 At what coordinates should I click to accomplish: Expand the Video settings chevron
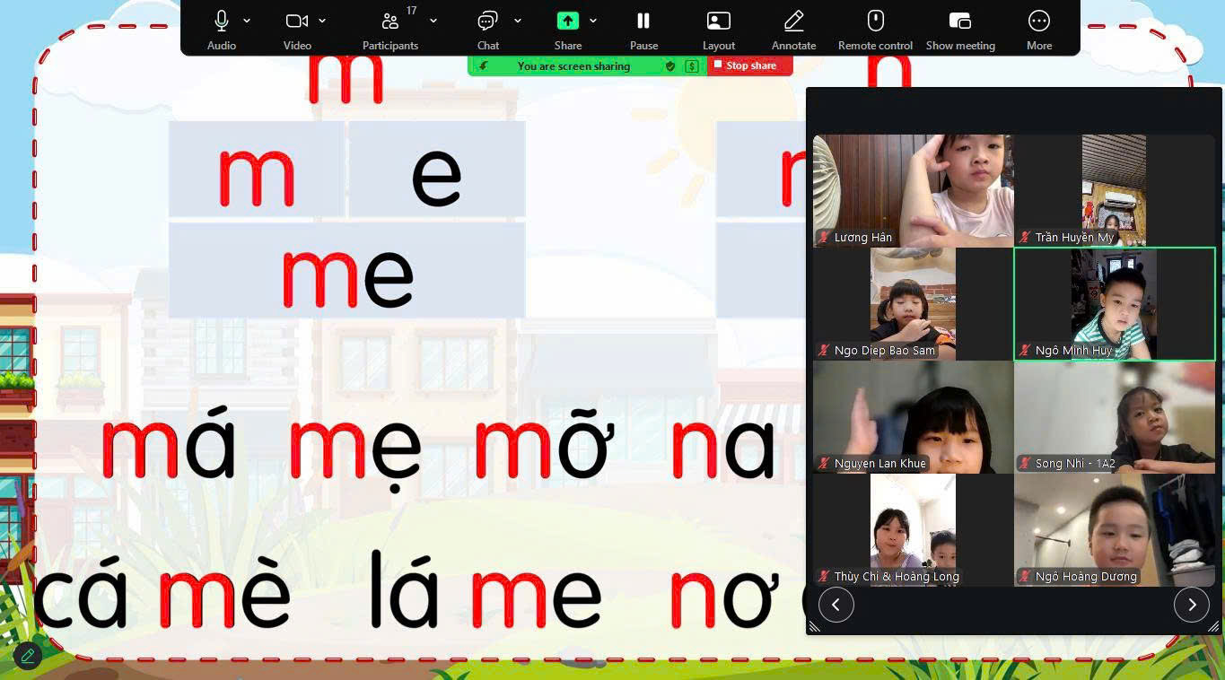[x=322, y=20]
